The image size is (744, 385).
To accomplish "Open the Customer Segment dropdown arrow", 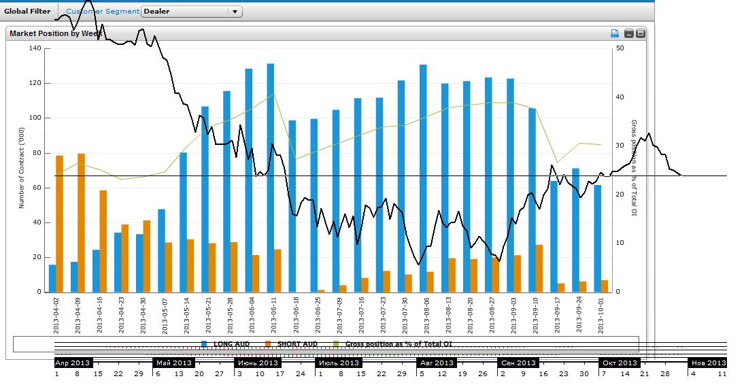I will (235, 12).
